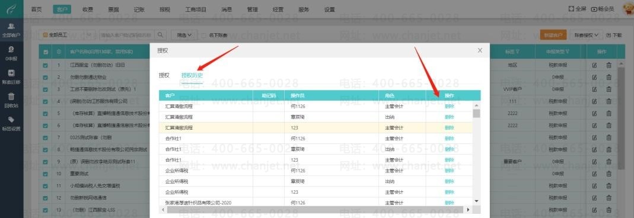
Task: Edit customer row 3 tagged VVIP客户
Action: coord(594,89)
